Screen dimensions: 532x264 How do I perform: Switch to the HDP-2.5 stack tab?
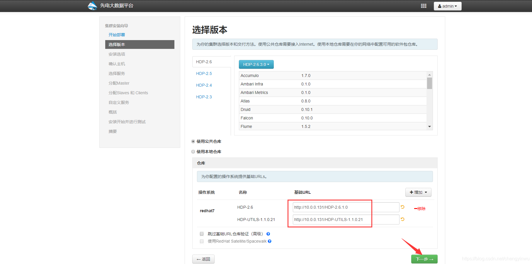[x=204, y=73]
